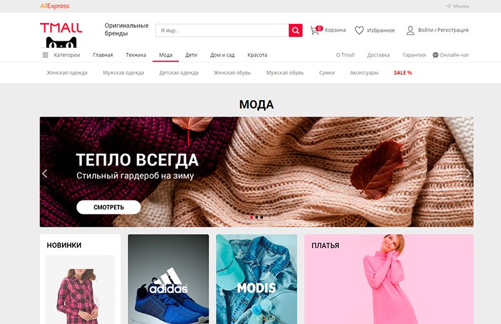This screenshot has width=501, height=324.
Task: Select the second carousel dot
Action: 257,217
